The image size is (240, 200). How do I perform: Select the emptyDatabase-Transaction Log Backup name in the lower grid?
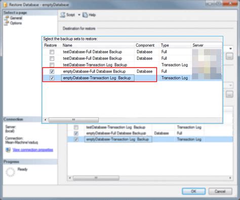(117, 140)
